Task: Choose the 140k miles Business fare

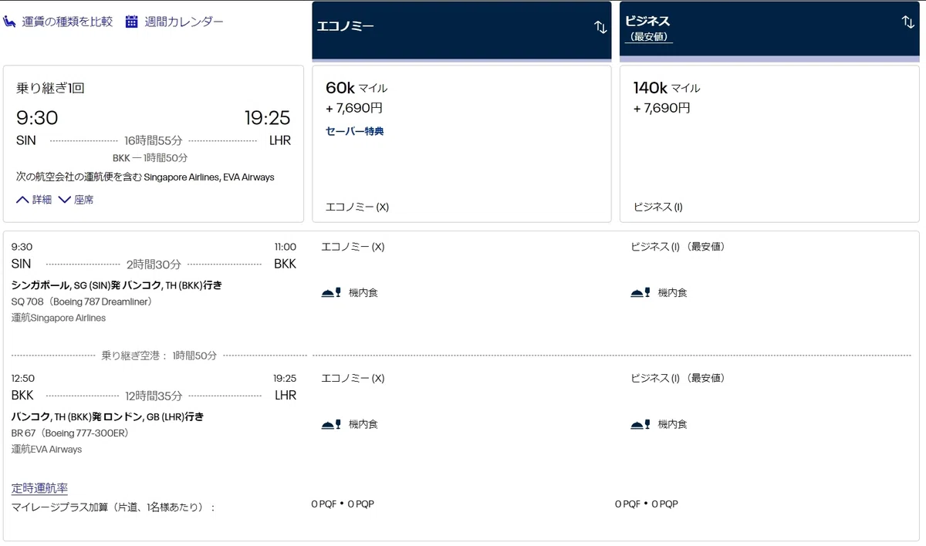Action: (x=769, y=144)
